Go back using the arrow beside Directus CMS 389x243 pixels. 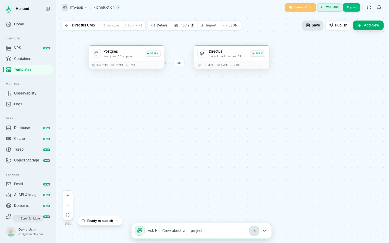[x=66, y=25]
